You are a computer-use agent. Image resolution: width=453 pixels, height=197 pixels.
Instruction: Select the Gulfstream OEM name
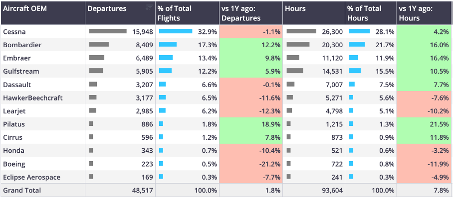pos(21,71)
